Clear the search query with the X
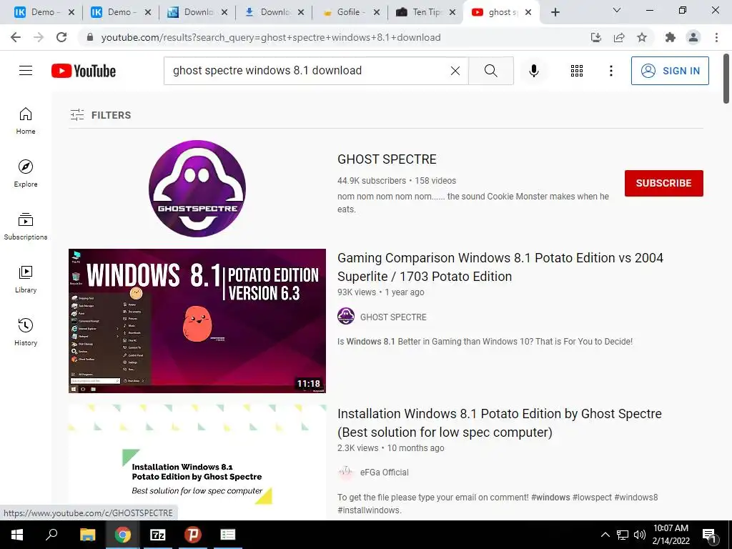 click(455, 71)
